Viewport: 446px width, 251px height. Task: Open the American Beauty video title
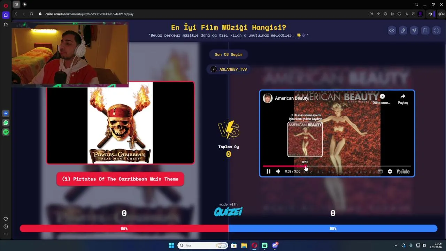(292, 98)
